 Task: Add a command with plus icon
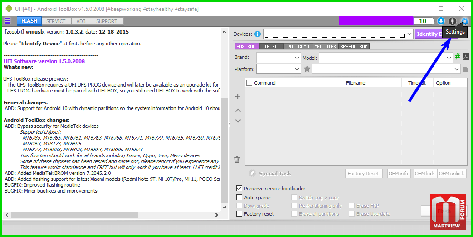pos(238,97)
